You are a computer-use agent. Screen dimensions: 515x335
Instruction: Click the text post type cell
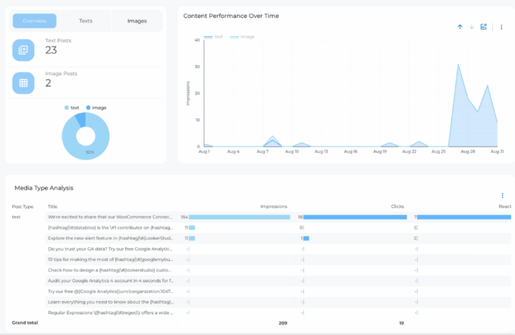(x=16, y=217)
